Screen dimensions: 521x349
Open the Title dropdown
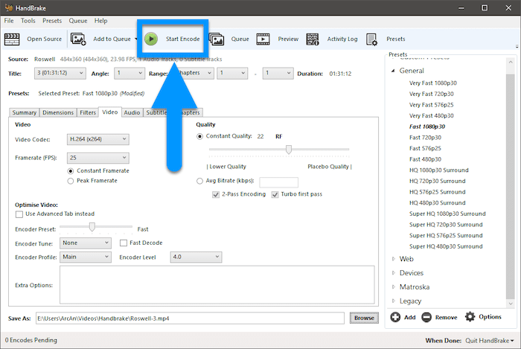(60, 73)
